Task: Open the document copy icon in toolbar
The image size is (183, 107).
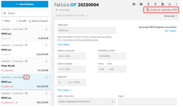Action: [x=162, y=4]
